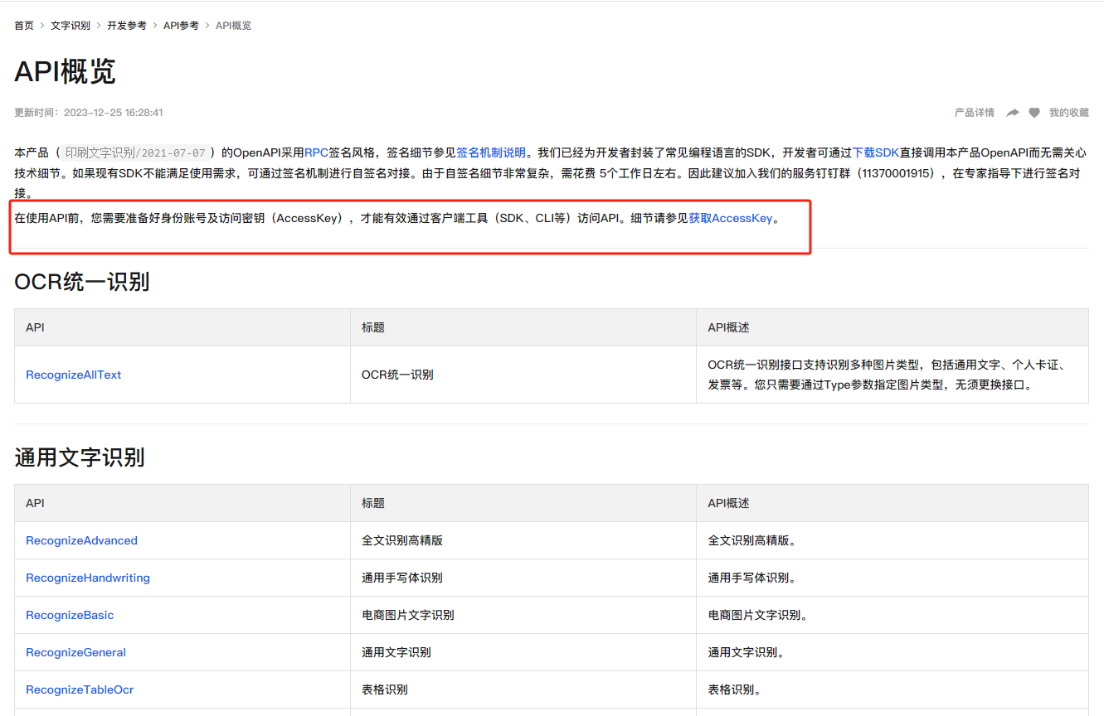The image size is (1104, 716).
Task: Open RecognizeGeneral API link
Action: pyautogui.click(x=76, y=652)
